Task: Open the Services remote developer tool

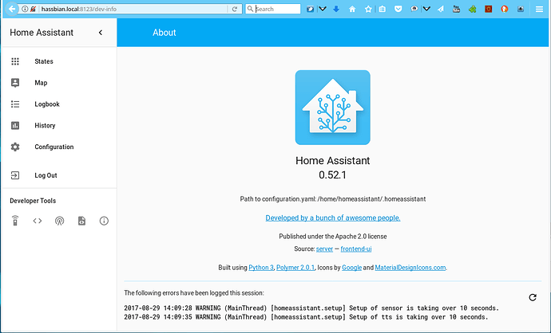Action: tap(15, 221)
